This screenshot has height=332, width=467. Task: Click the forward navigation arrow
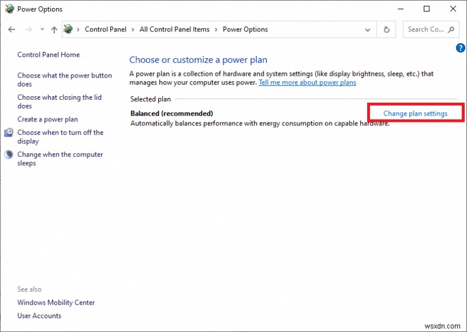click(x=29, y=30)
